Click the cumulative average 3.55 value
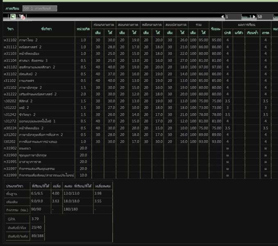The image size is (278, 246). pos(98,201)
